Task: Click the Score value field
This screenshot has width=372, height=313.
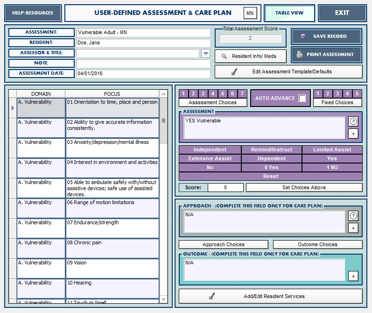Action: point(225,187)
